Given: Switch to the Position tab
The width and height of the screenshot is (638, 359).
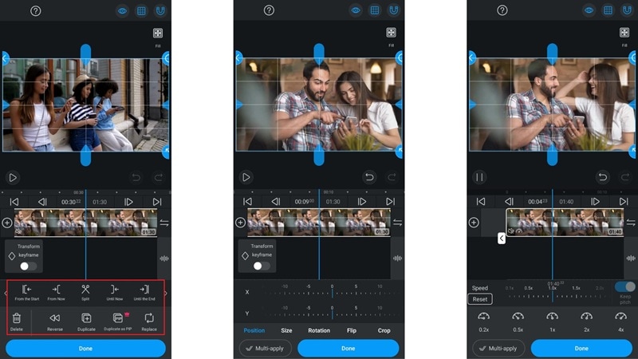Looking at the screenshot, I should tap(254, 330).
